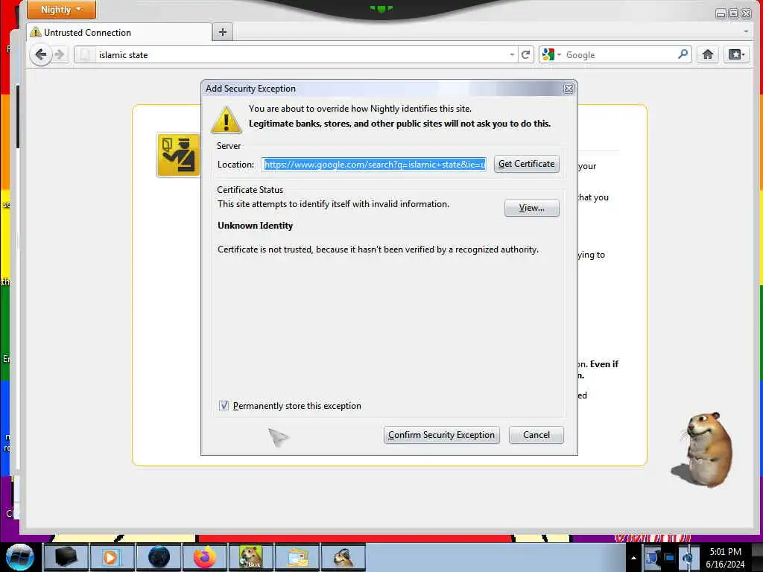Click the first system tray icon after the arrow
The image size is (763, 572).
652,557
